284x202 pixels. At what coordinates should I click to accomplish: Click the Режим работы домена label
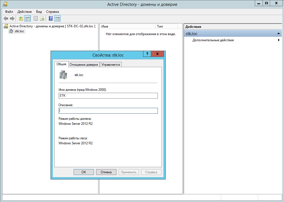tap(75, 119)
